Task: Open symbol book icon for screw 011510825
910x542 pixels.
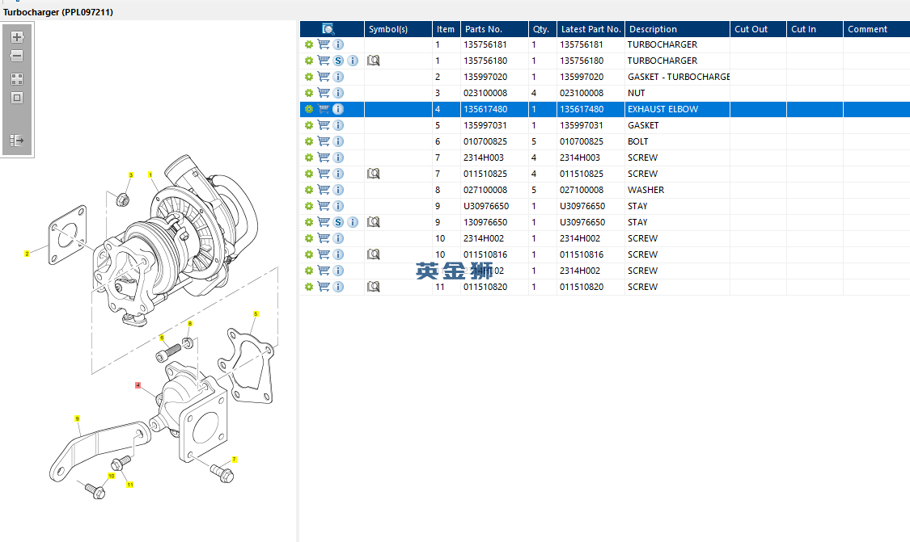Action: pos(373,174)
